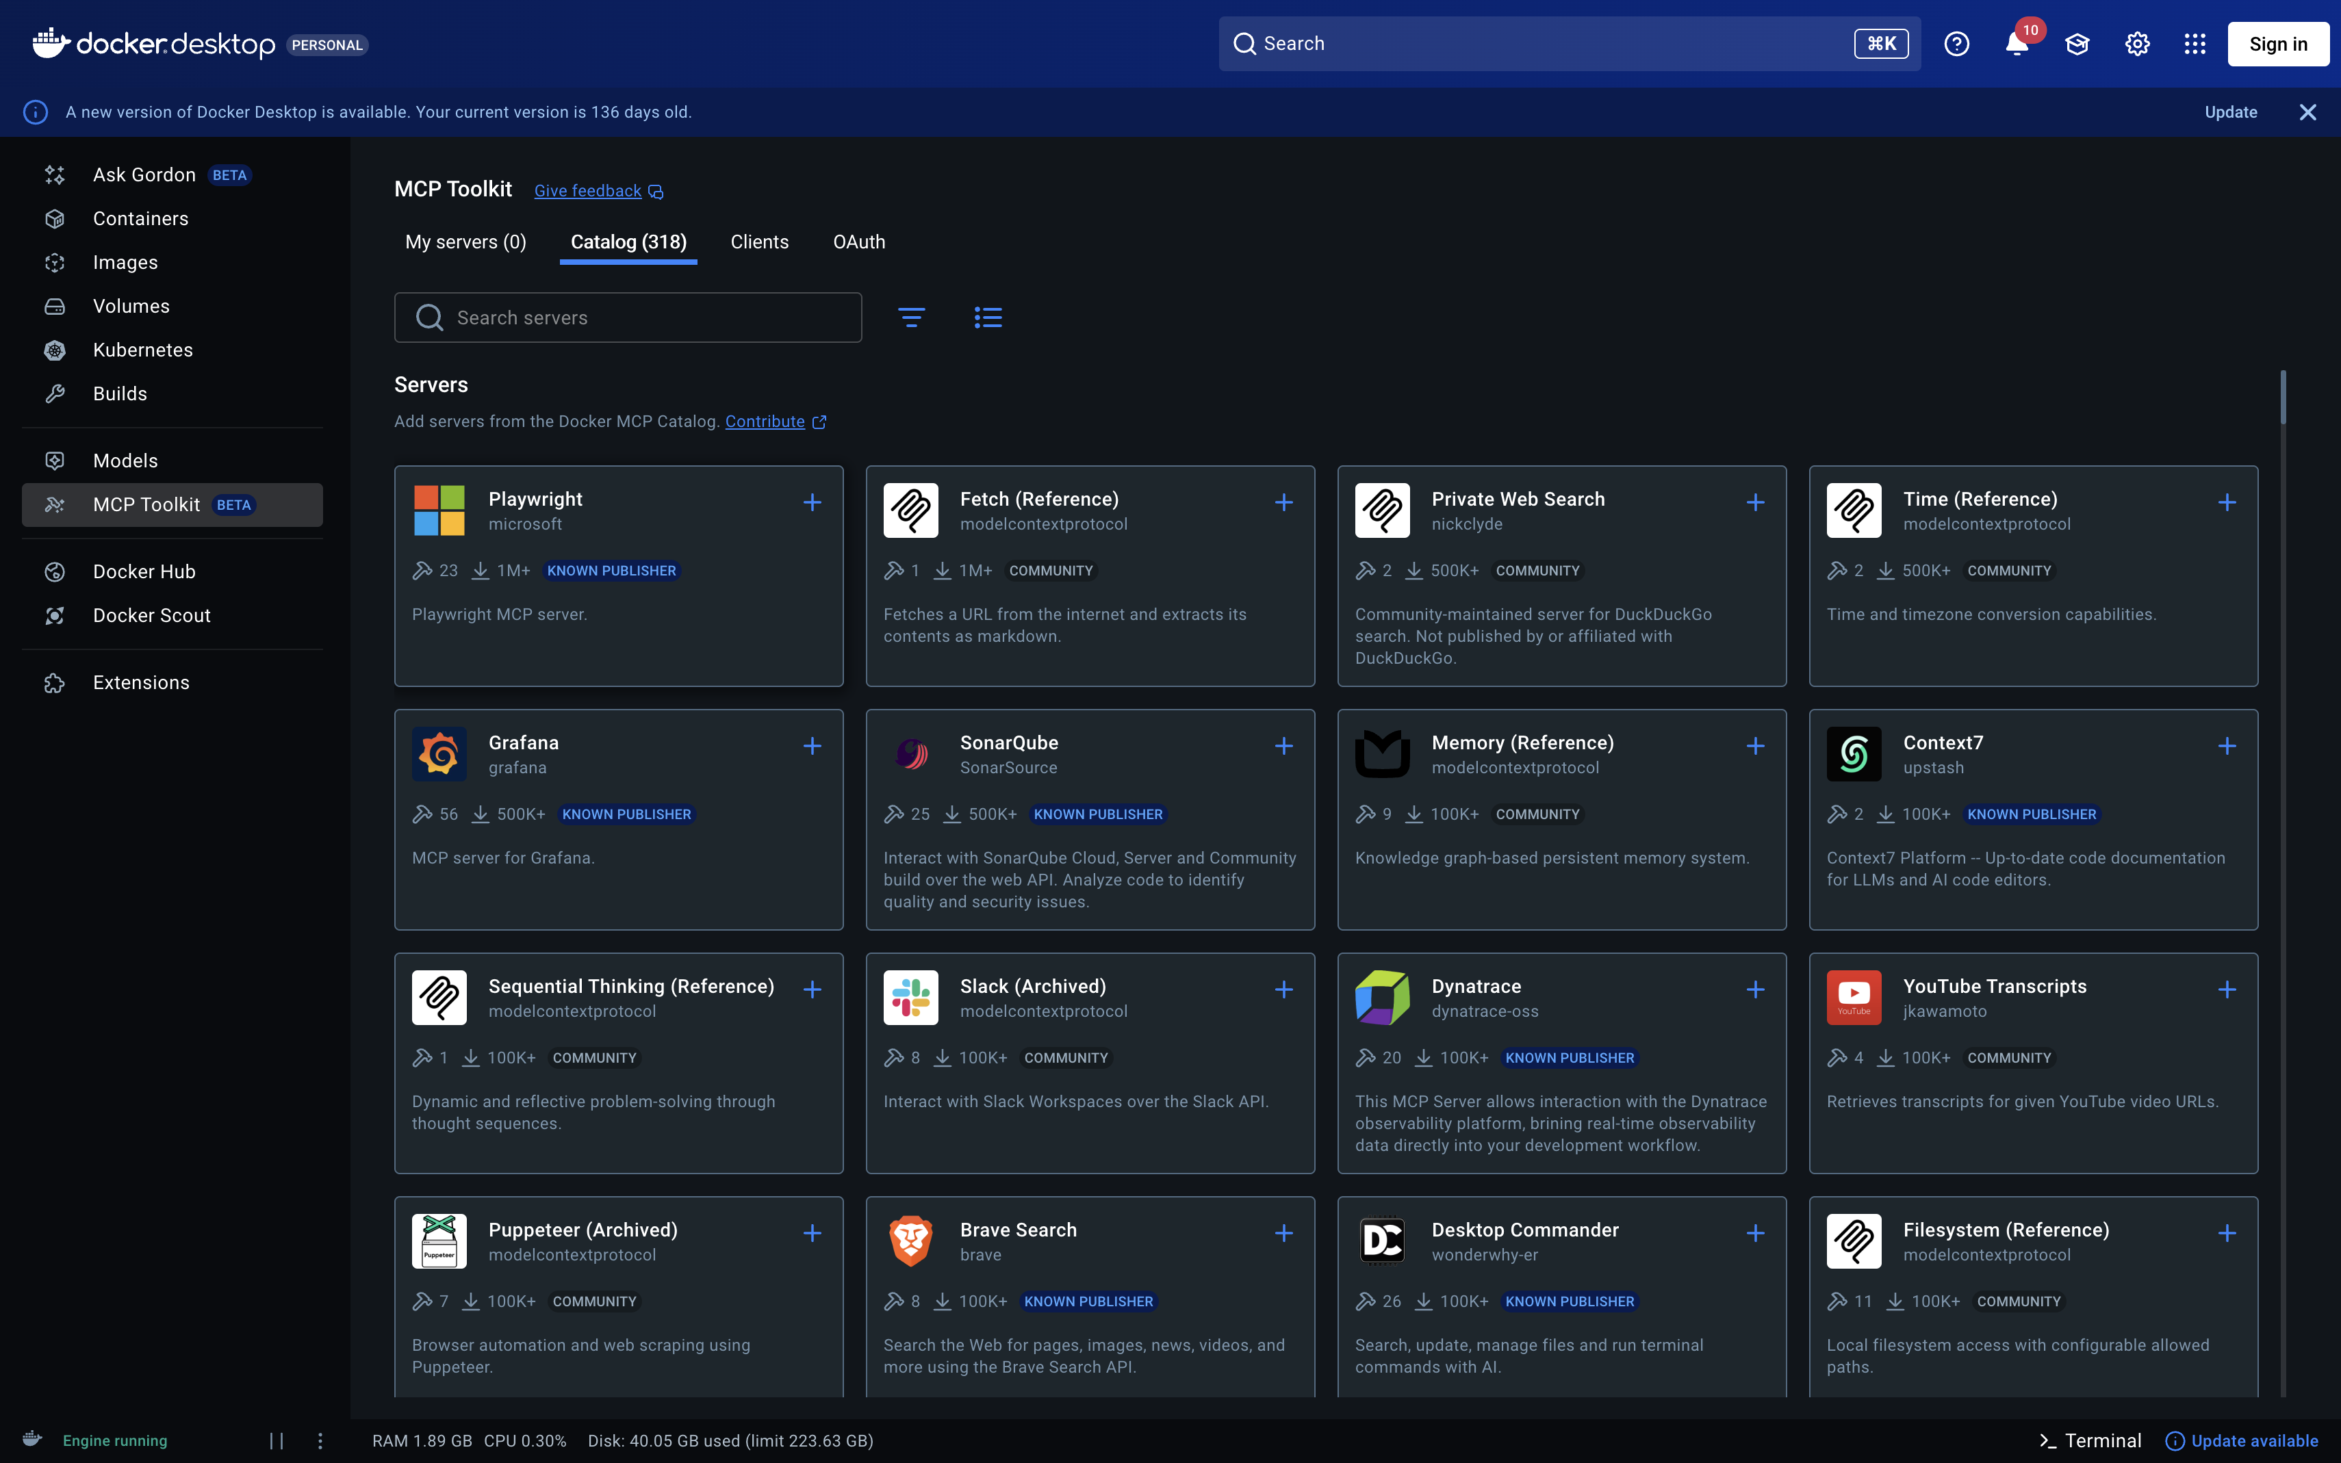
Task: Click the catalog vertical scrollbar
Action: click(x=2283, y=397)
